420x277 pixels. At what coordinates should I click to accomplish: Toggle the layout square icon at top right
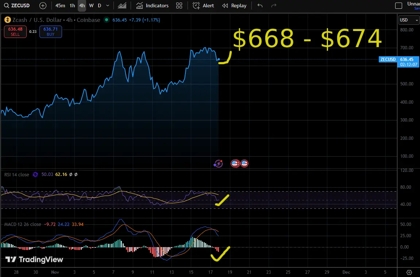pyautogui.click(x=399, y=5)
